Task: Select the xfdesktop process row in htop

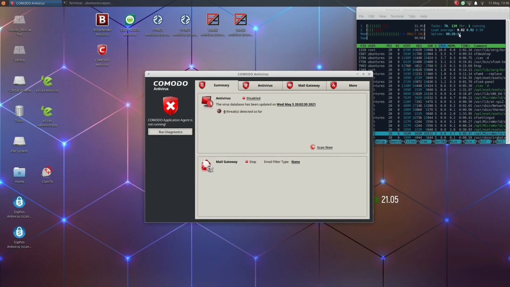Action: pyautogui.click(x=431, y=54)
